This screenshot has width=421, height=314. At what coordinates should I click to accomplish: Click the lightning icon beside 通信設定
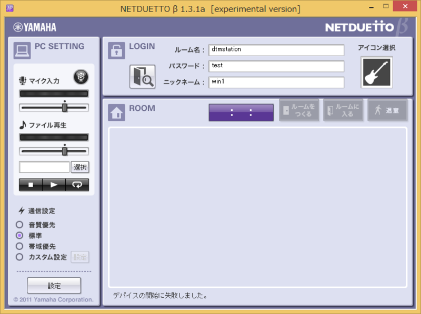pyautogui.click(x=22, y=211)
